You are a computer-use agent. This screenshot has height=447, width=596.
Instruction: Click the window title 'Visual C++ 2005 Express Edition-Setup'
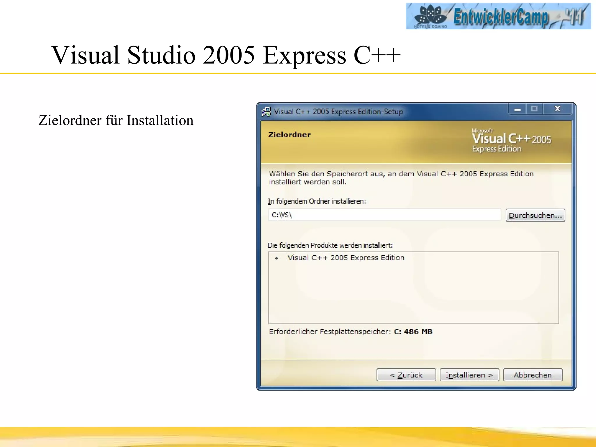click(338, 112)
